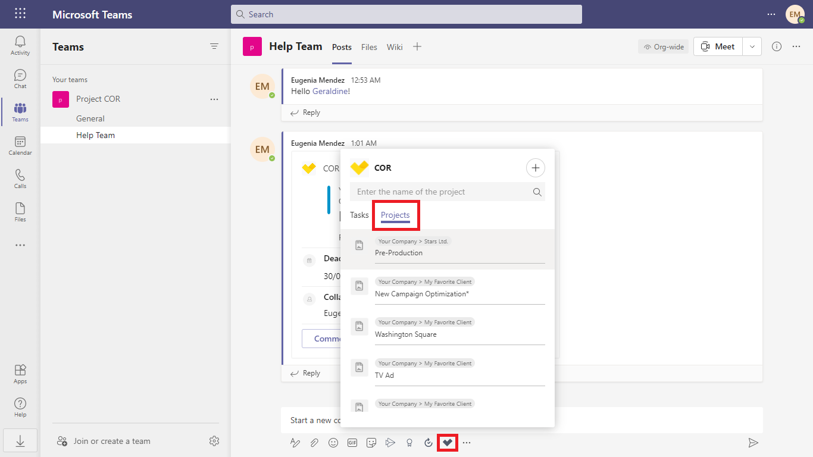813x457 pixels.
Task: Open the app launcher waffle icon
Action: [20, 14]
